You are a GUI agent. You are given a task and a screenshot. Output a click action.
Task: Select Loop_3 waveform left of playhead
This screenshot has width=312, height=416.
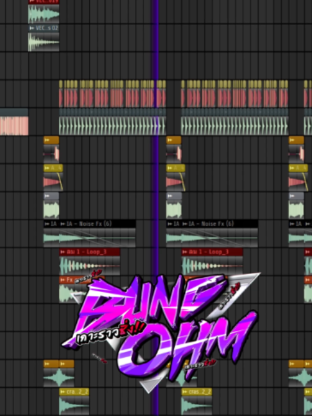pos(90,266)
